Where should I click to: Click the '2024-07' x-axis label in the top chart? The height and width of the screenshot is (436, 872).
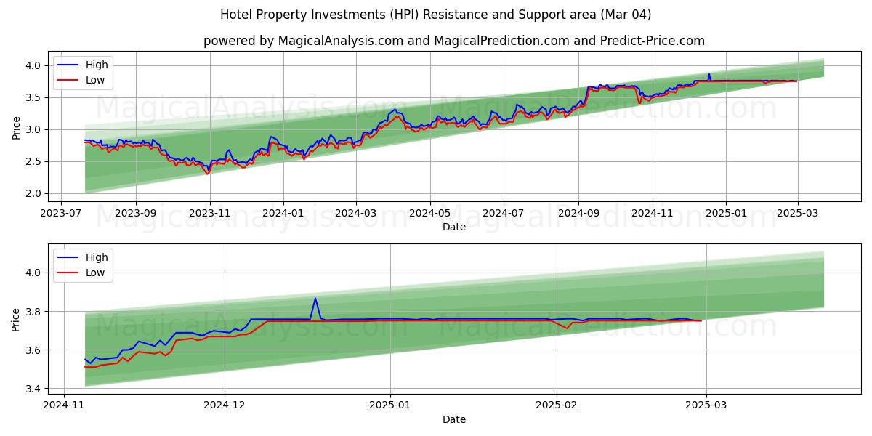tap(504, 214)
